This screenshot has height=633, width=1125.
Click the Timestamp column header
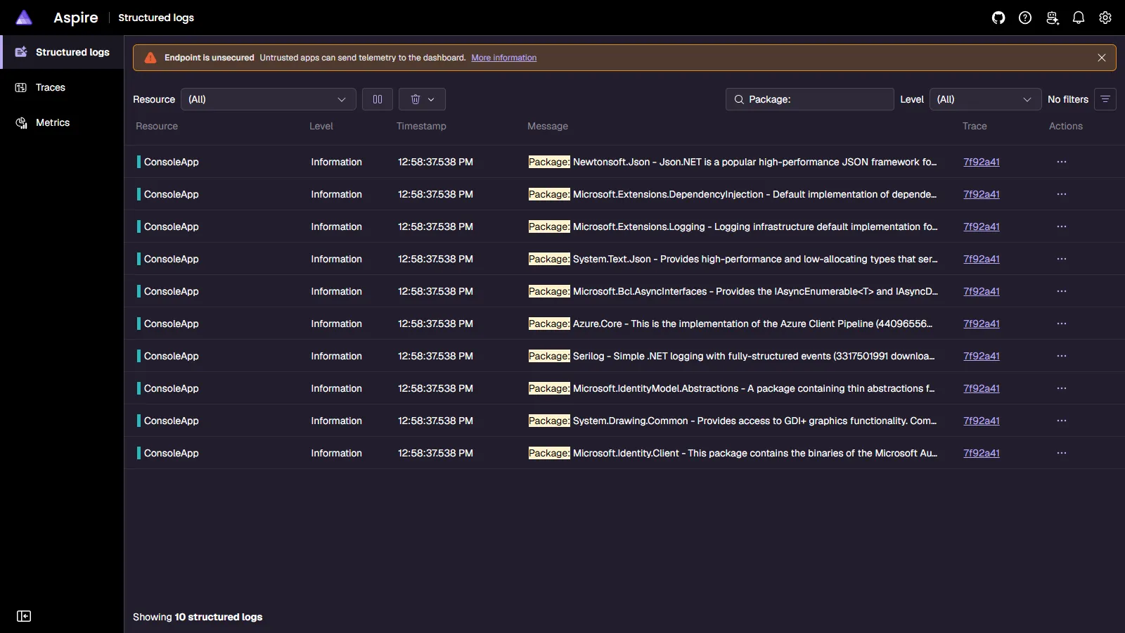click(x=421, y=126)
